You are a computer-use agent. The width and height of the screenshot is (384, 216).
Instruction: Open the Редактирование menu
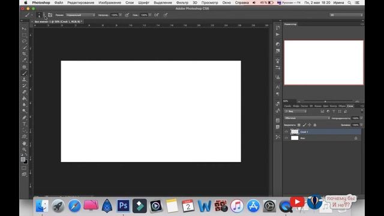tap(80, 2)
